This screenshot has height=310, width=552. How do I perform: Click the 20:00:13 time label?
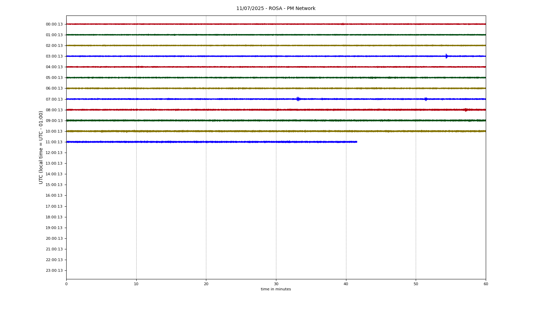pyautogui.click(x=54, y=238)
